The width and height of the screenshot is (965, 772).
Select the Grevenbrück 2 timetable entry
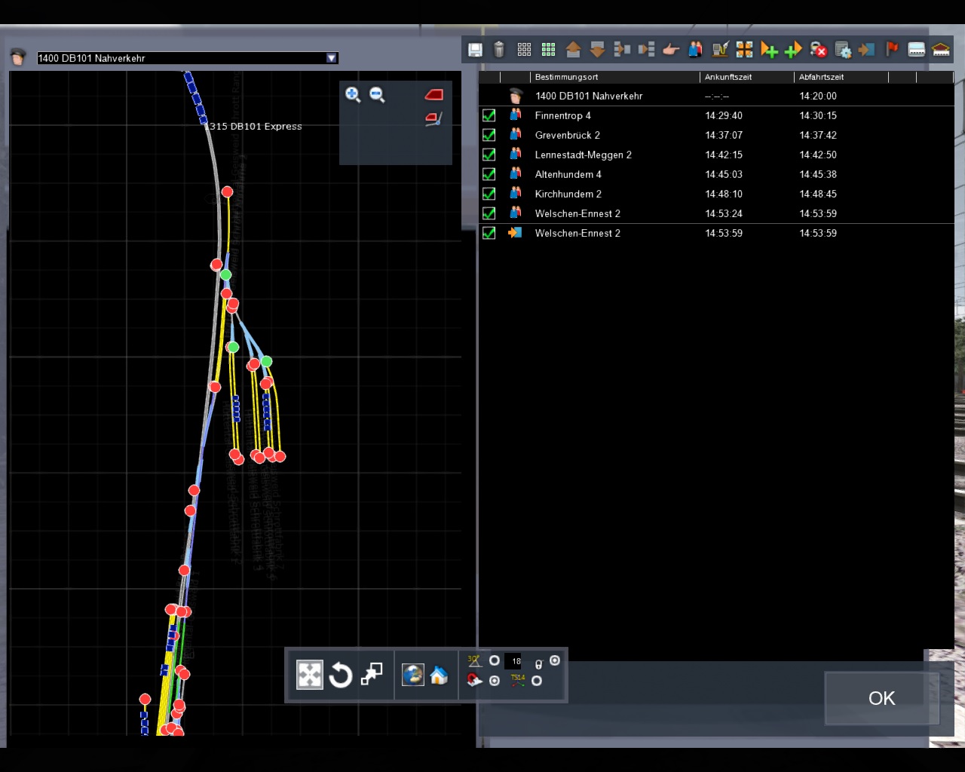pos(567,135)
